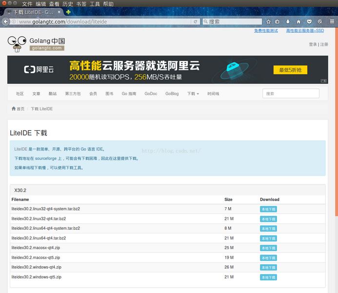Open the 编辑 menu

41,4
